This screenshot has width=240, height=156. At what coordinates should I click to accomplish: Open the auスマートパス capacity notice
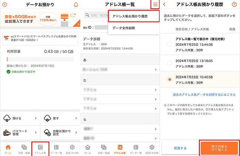tap(40, 39)
